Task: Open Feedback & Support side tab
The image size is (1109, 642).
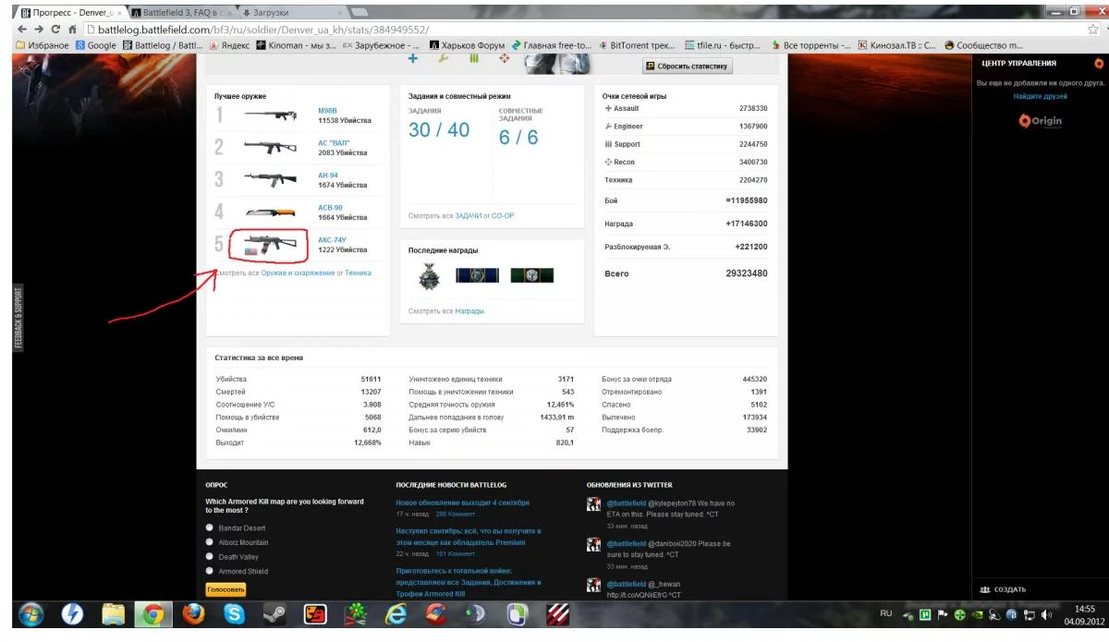Action: [x=18, y=318]
